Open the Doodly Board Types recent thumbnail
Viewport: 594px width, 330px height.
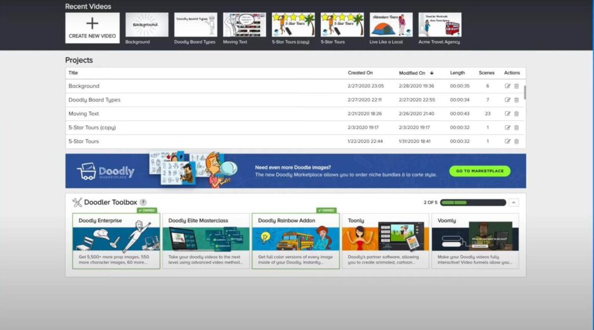(x=195, y=24)
